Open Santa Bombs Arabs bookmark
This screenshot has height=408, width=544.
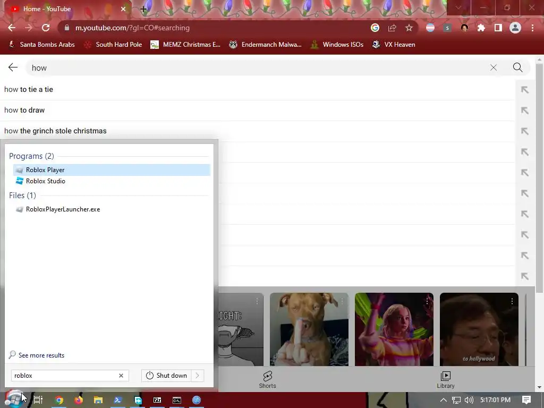(x=41, y=45)
